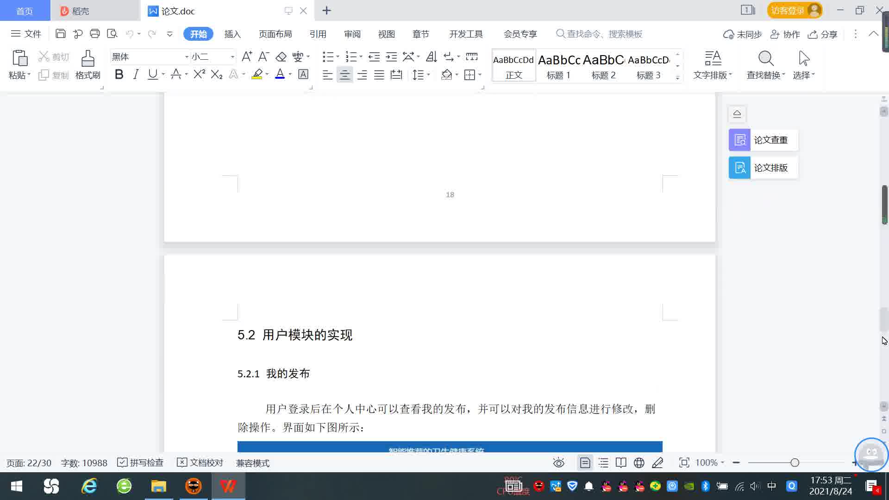The image size is (889, 500).
Task: Switch to outline view icon
Action: coord(603,462)
